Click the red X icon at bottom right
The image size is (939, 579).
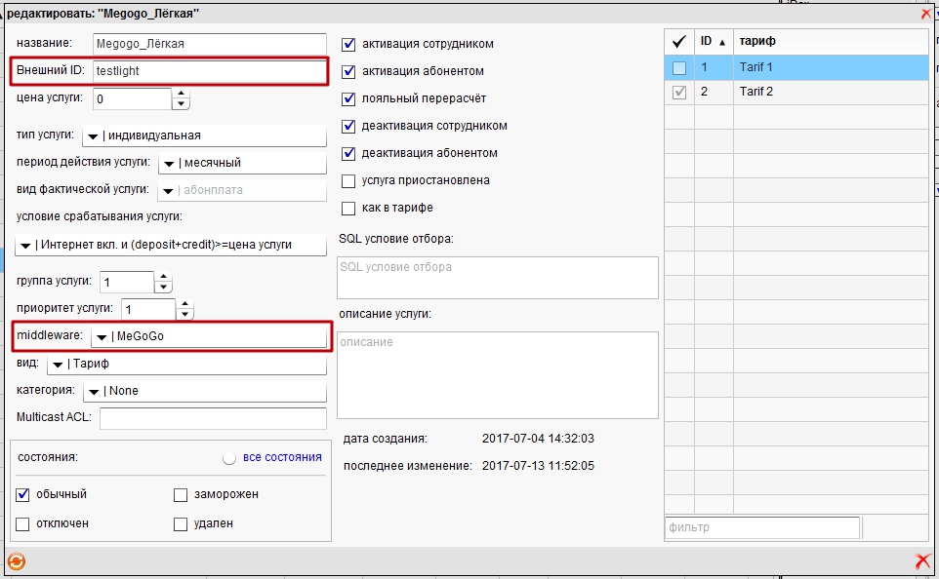pyautogui.click(x=922, y=561)
